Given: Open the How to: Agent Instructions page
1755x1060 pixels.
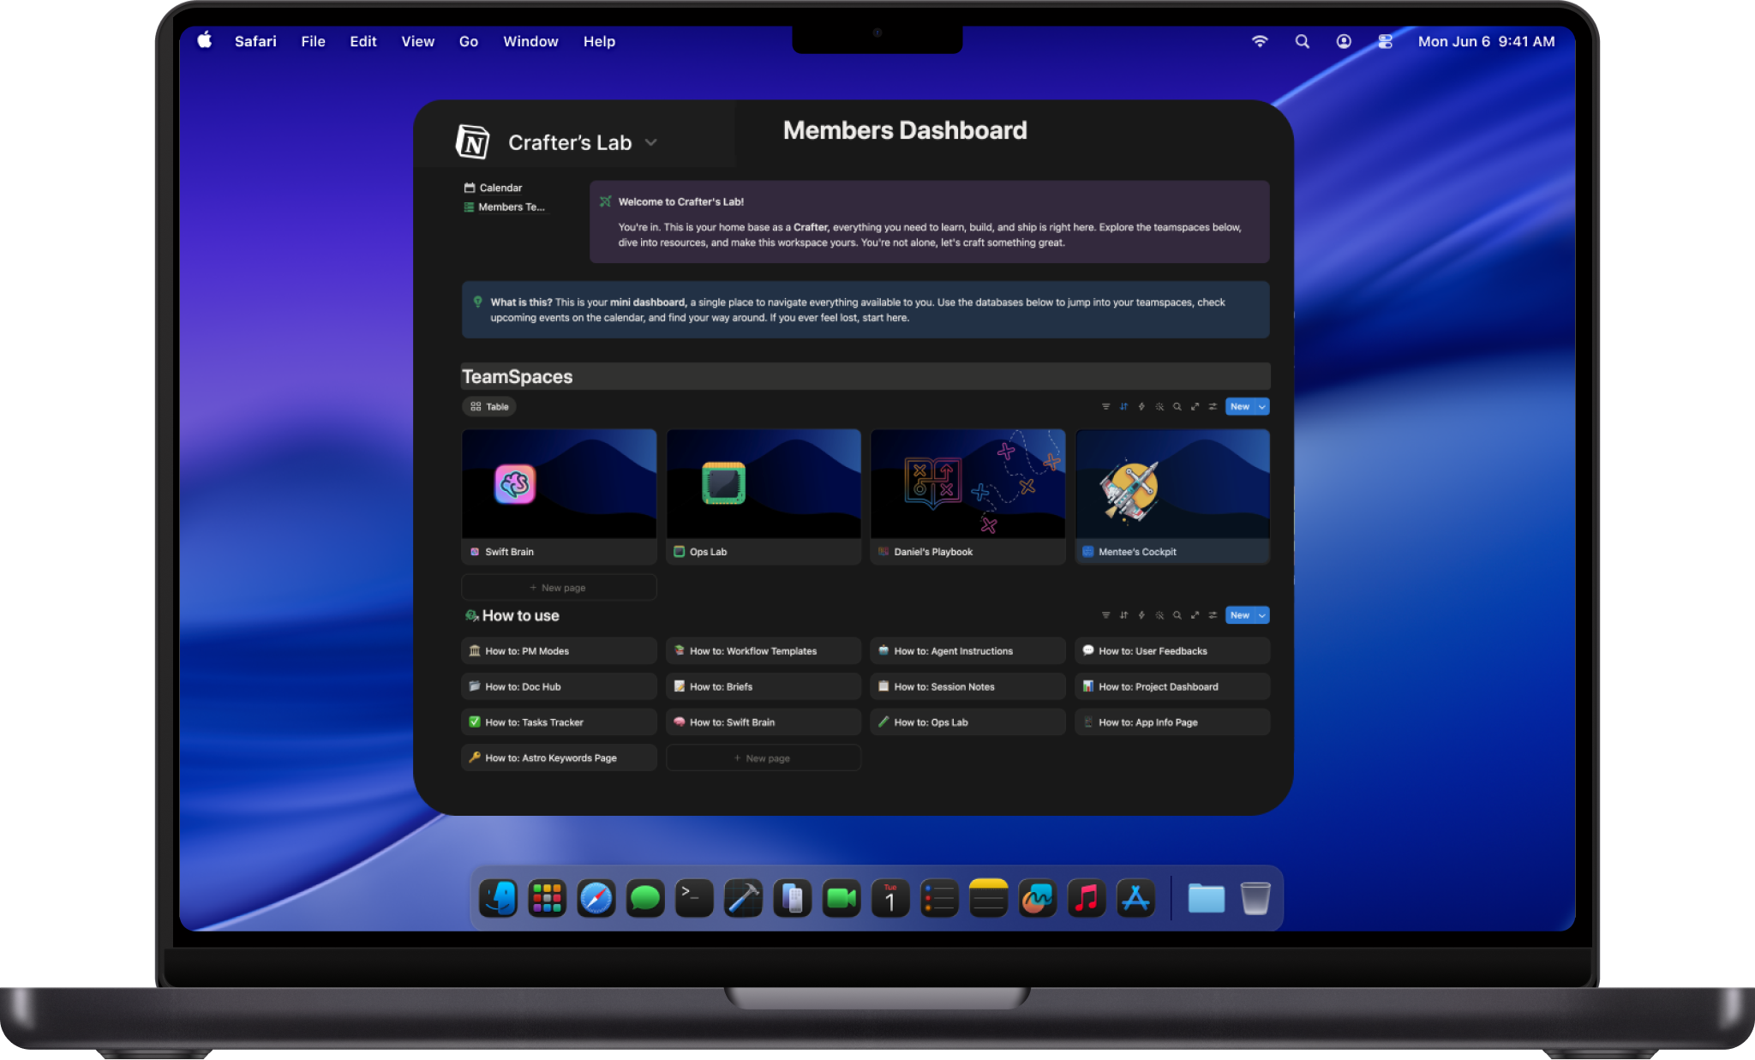Looking at the screenshot, I should click(x=968, y=651).
